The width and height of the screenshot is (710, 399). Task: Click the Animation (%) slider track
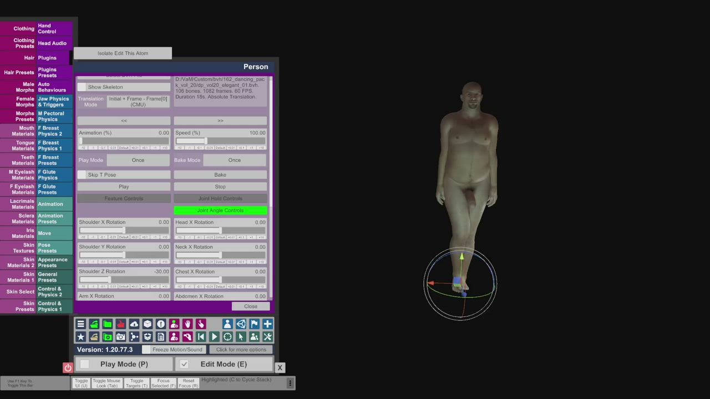(x=124, y=141)
